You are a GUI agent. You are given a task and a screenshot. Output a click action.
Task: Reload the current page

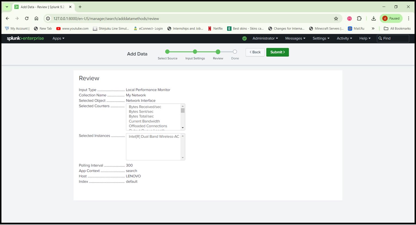[27, 18]
